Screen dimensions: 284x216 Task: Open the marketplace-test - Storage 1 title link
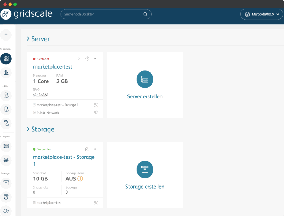click(x=64, y=161)
